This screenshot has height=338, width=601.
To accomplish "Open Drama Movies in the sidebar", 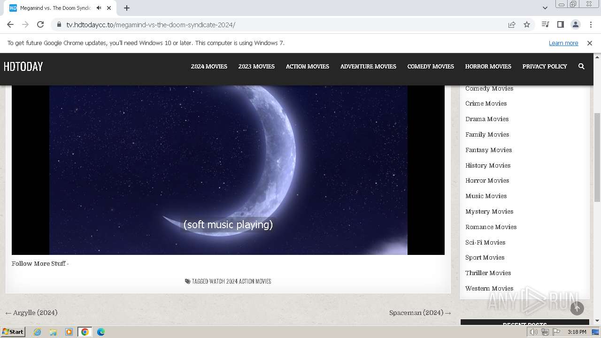I will click(487, 119).
